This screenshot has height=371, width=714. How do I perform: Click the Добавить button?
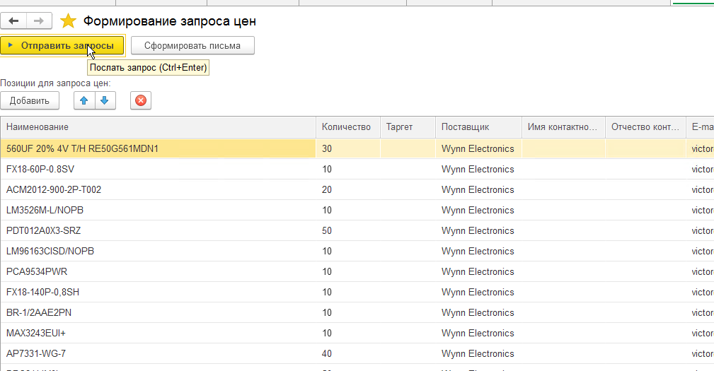pyautogui.click(x=30, y=100)
